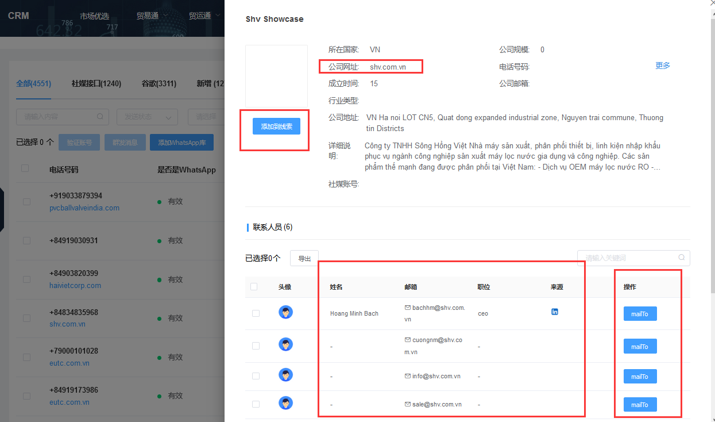Tick checkbox for sale@shv.com.vn contact
The image size is (715, 422).
256,404
